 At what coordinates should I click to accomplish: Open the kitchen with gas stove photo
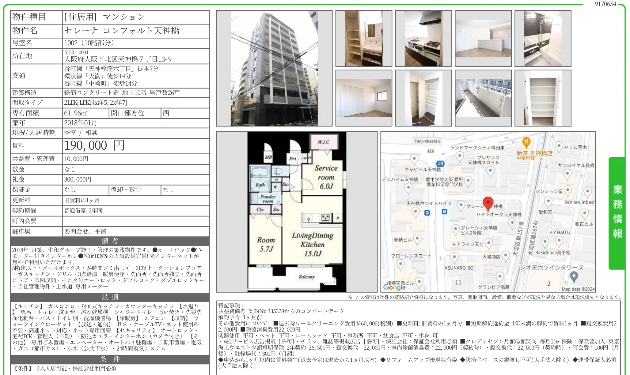point(423,39)
